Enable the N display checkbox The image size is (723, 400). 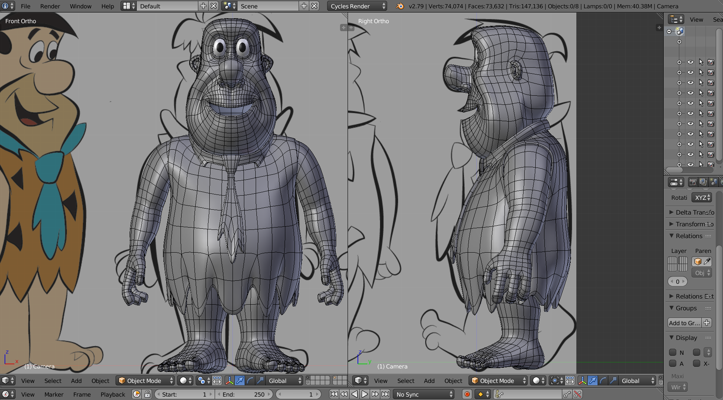(x=672, y=353)
